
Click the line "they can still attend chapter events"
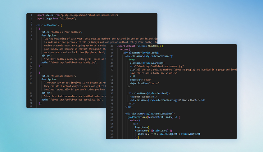tap(75, 86)
